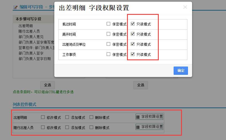226x140 pixels.
Task: Uncheck 只读模式 for 离开时间
Action: (133, 34)
